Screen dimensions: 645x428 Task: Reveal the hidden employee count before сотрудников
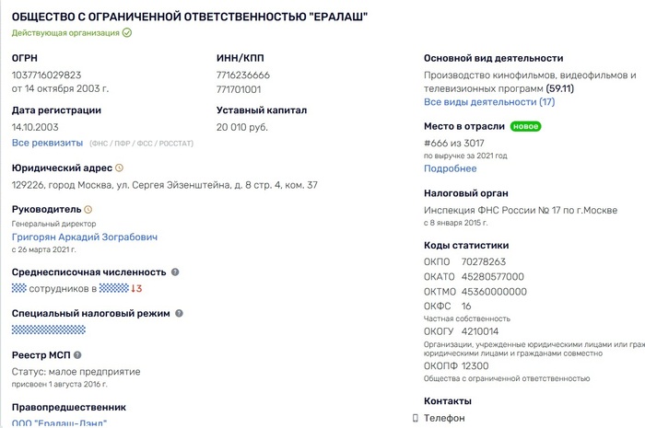point(18,288)
